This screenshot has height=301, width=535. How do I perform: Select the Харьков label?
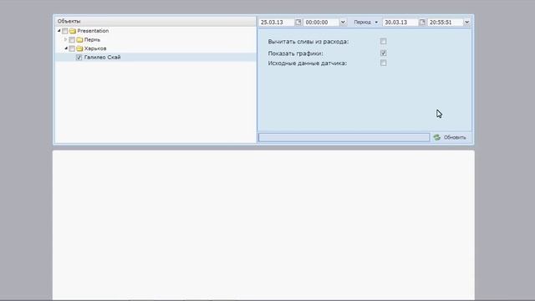tap(95, 48)
